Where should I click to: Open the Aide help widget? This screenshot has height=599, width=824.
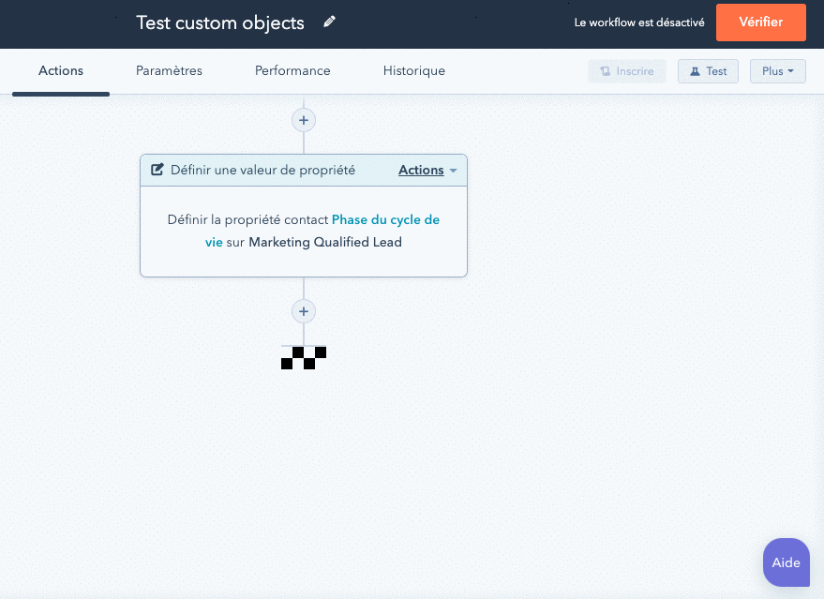coord(787,562)
